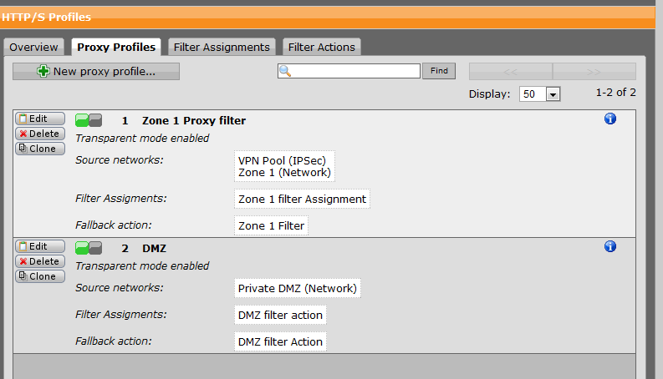Clone the Zone 1 Proxy filter profile
Viewport: 663px width, 379px height.
point(40,149)
